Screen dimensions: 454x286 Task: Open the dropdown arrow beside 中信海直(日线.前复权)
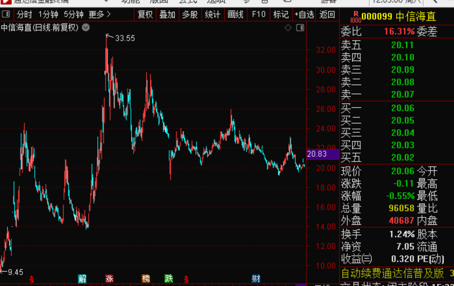click(x=86, y=27)
